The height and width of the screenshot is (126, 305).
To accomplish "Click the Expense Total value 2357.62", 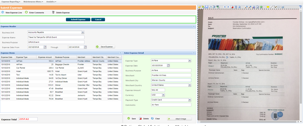I will coord(28,119).
